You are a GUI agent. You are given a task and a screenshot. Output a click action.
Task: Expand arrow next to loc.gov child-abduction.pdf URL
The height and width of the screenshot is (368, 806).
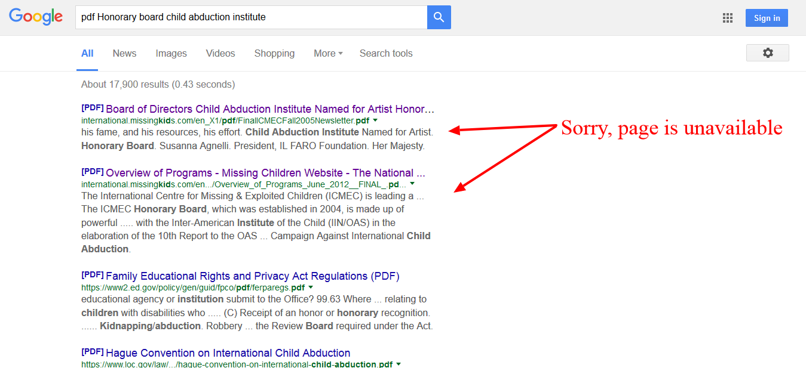point(399,364)
